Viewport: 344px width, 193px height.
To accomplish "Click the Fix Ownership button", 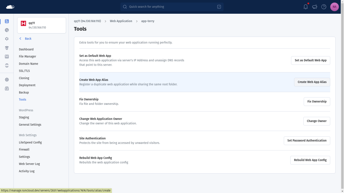I will [x=317, y=102].
